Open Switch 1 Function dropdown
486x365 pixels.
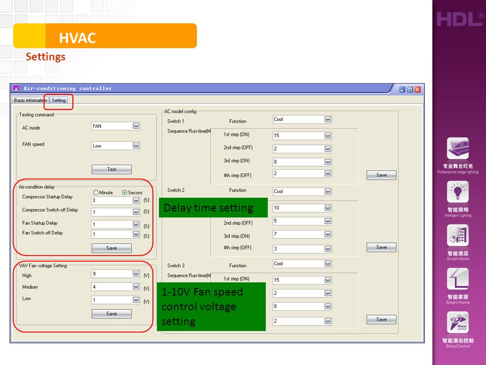click(328, 120)
